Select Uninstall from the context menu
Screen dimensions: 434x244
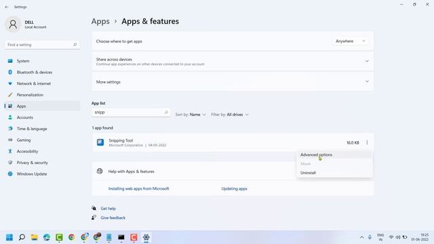point(334,173)
